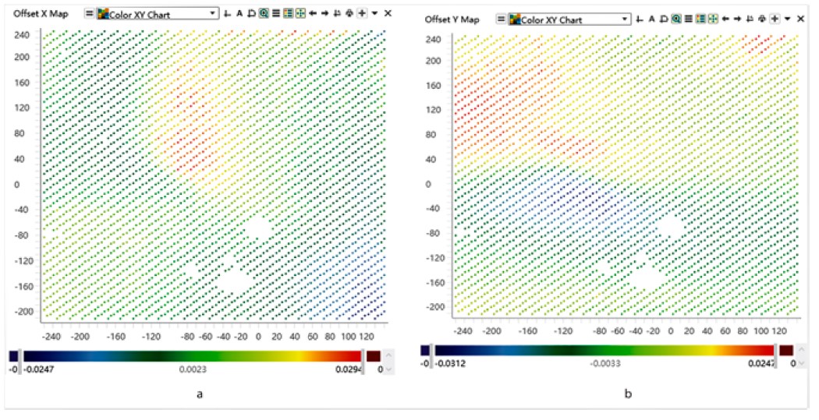Expand the toolbar options arrow in Offset Y Map
The height and width of the screenshot is (420, 819).
tap(788, 19)
